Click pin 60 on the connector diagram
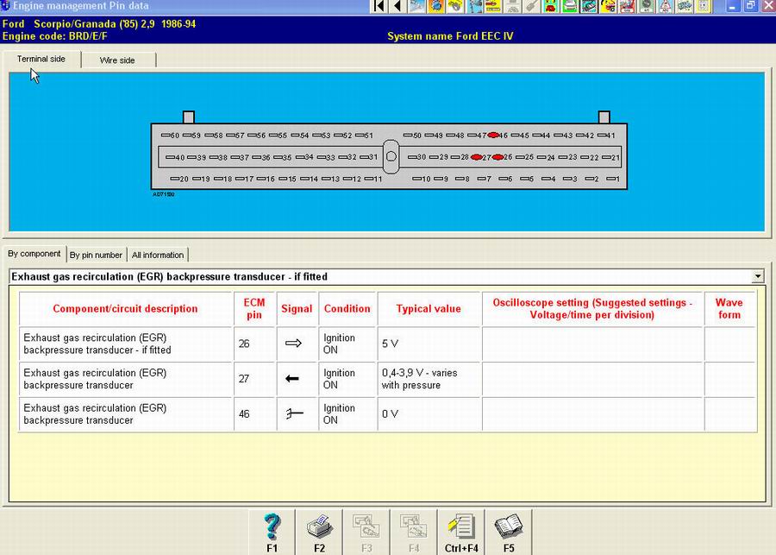Screen dimensions: 776x555 coord(171,136)
